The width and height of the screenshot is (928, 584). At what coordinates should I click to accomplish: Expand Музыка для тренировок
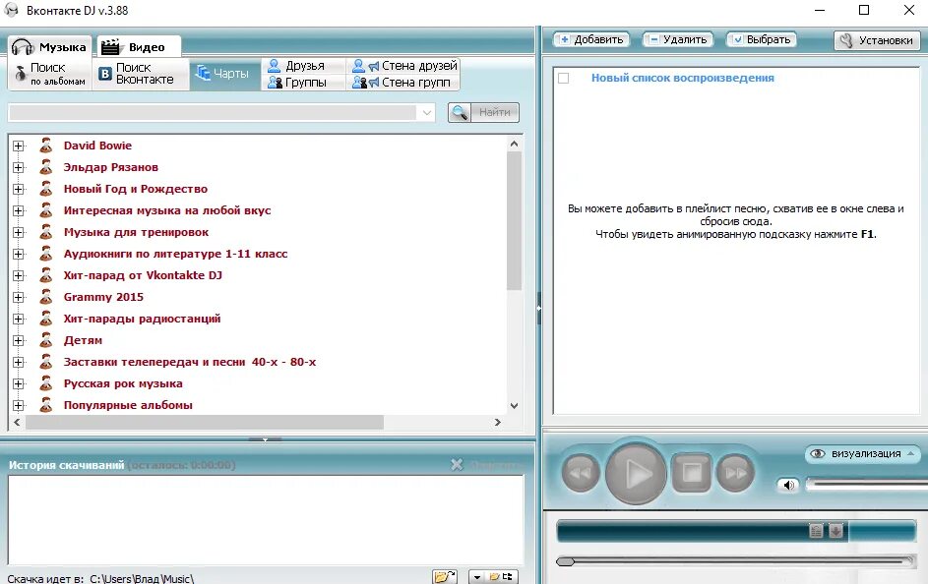tap(19, 233)
